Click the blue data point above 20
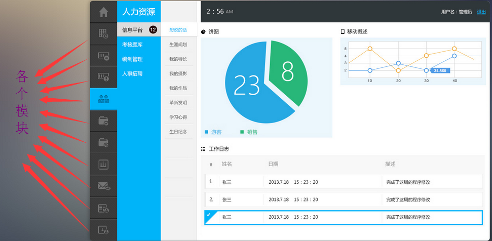This screenshot has width=492, height=241. [398, 63]
